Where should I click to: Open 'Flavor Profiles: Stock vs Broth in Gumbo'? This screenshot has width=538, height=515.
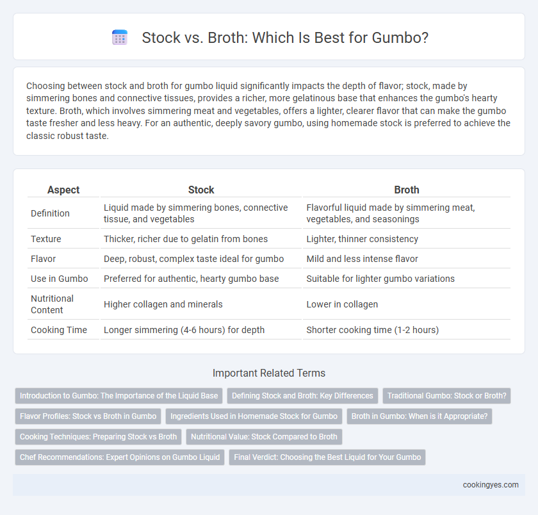click(x=88, y=416)
